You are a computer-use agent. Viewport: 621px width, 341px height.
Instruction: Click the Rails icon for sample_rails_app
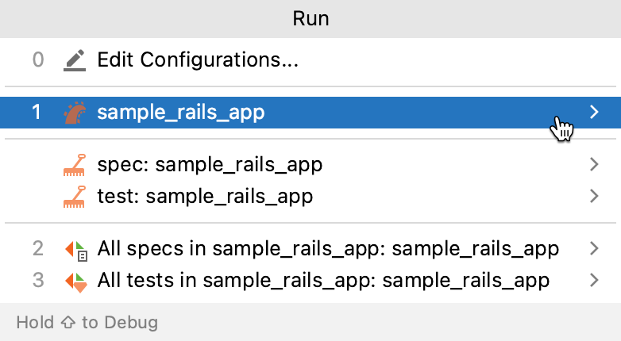coord(74,113)
